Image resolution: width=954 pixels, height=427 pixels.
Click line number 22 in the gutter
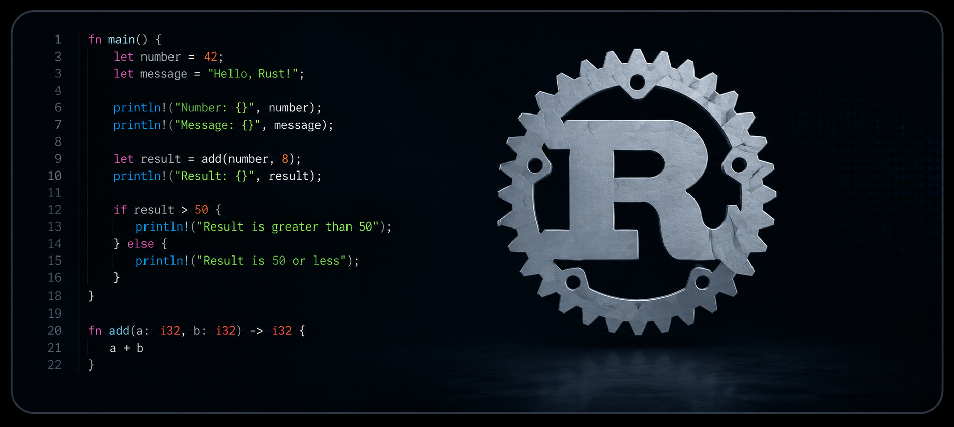(x=54, y=365)
